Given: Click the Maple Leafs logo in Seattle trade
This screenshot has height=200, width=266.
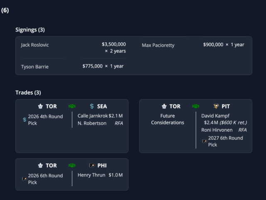Looking at the screenshot, I should 40,106.
